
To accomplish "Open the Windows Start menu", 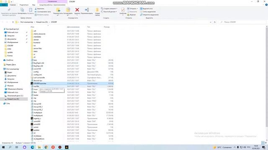I will 3,147.
